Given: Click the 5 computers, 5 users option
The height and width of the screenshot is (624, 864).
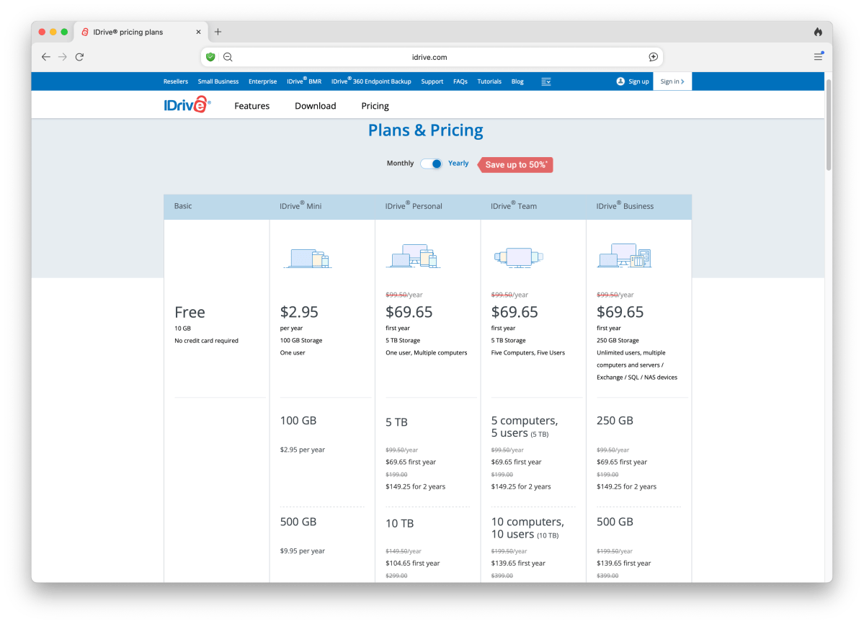Looking at the screenshot, I should [x=524, y=427].
